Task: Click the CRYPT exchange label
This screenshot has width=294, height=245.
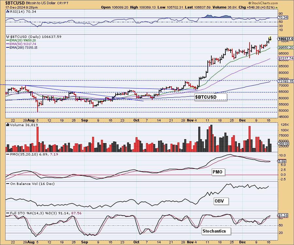Action: 63,3
